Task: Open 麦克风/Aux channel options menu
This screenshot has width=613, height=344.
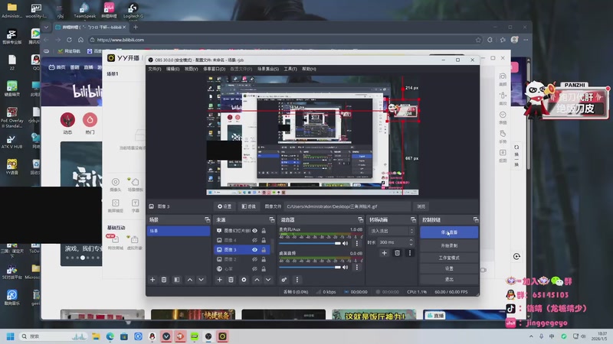Action: coord(356,243)
